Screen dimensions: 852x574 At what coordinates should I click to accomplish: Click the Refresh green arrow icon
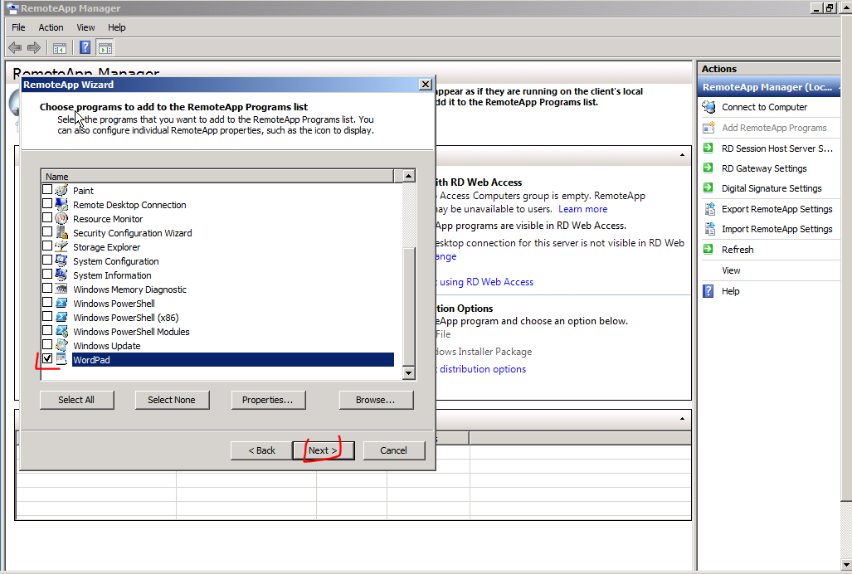point(708,249)
